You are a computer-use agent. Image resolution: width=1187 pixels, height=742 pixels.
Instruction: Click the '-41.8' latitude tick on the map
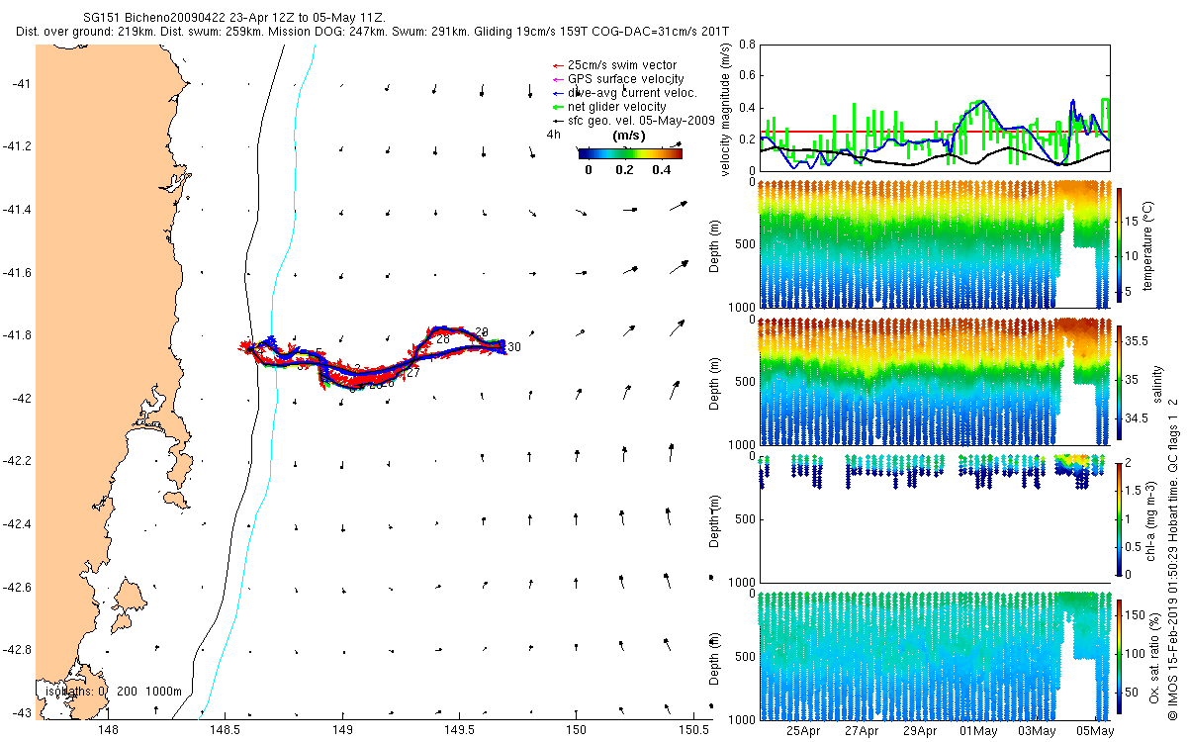click(x=16, y=335)
